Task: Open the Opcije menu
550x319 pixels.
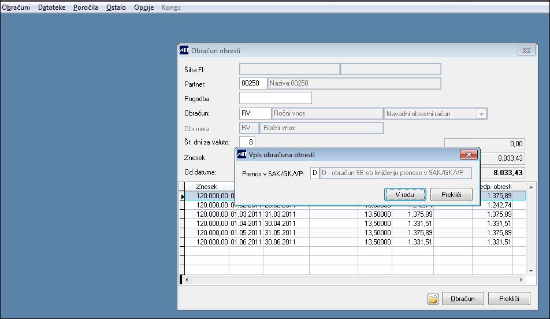Action: [144, 8]
